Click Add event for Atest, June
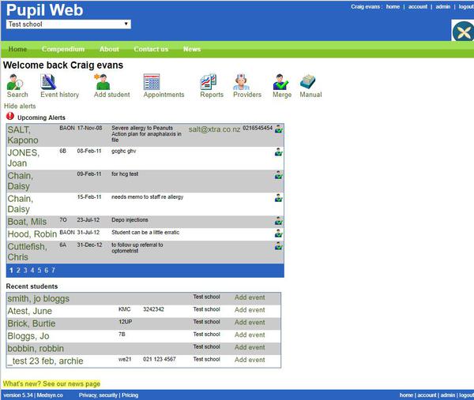The height and width of the screenshot is (400, 474). (250, 310)
